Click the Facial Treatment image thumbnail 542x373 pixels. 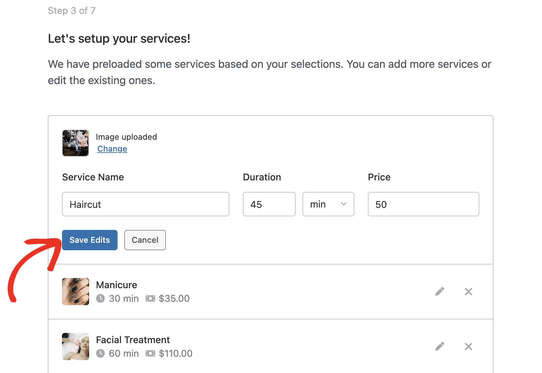pos(75,346)
